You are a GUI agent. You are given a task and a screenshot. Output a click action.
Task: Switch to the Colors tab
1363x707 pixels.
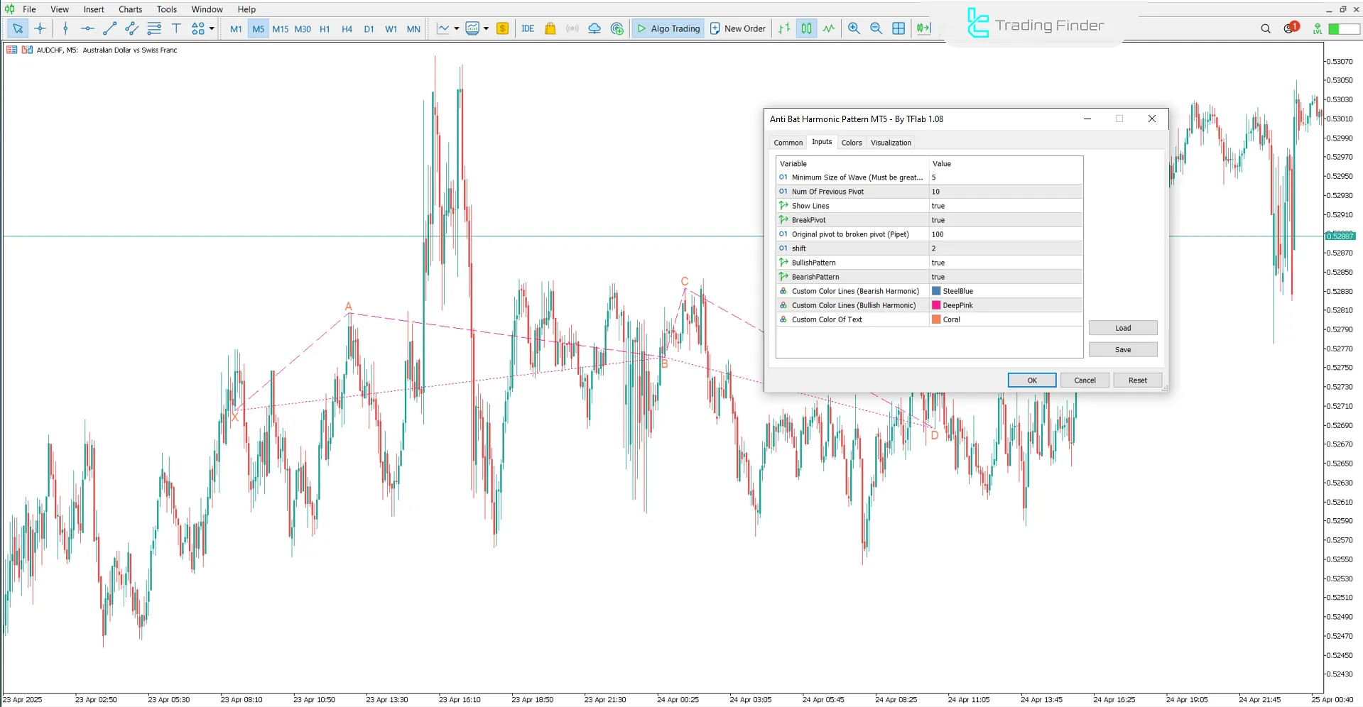[x=852, y=143]
